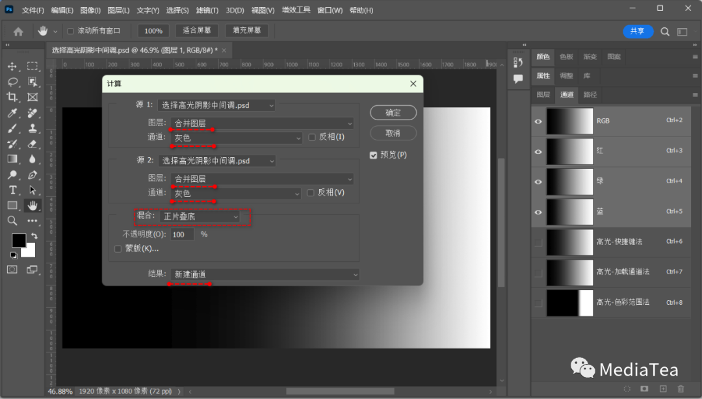Screen dimensions: 702x399
Task: Select the Move tool
Action: tap(12, 66)
